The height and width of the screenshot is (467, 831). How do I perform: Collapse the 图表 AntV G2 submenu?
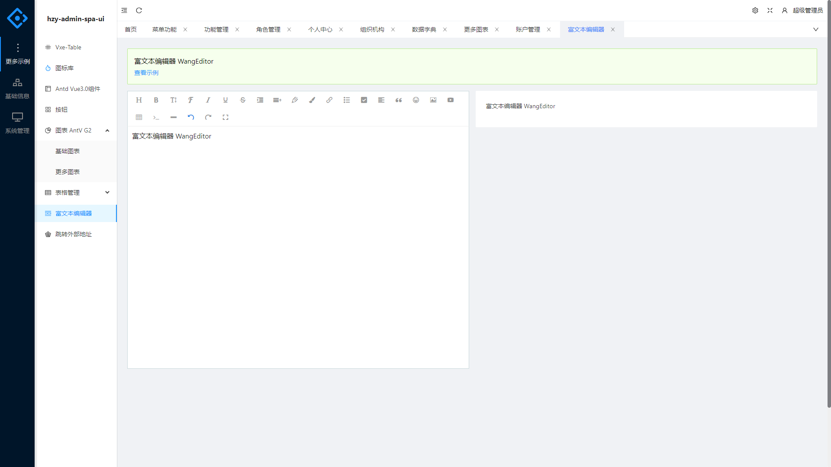point(107,130)
